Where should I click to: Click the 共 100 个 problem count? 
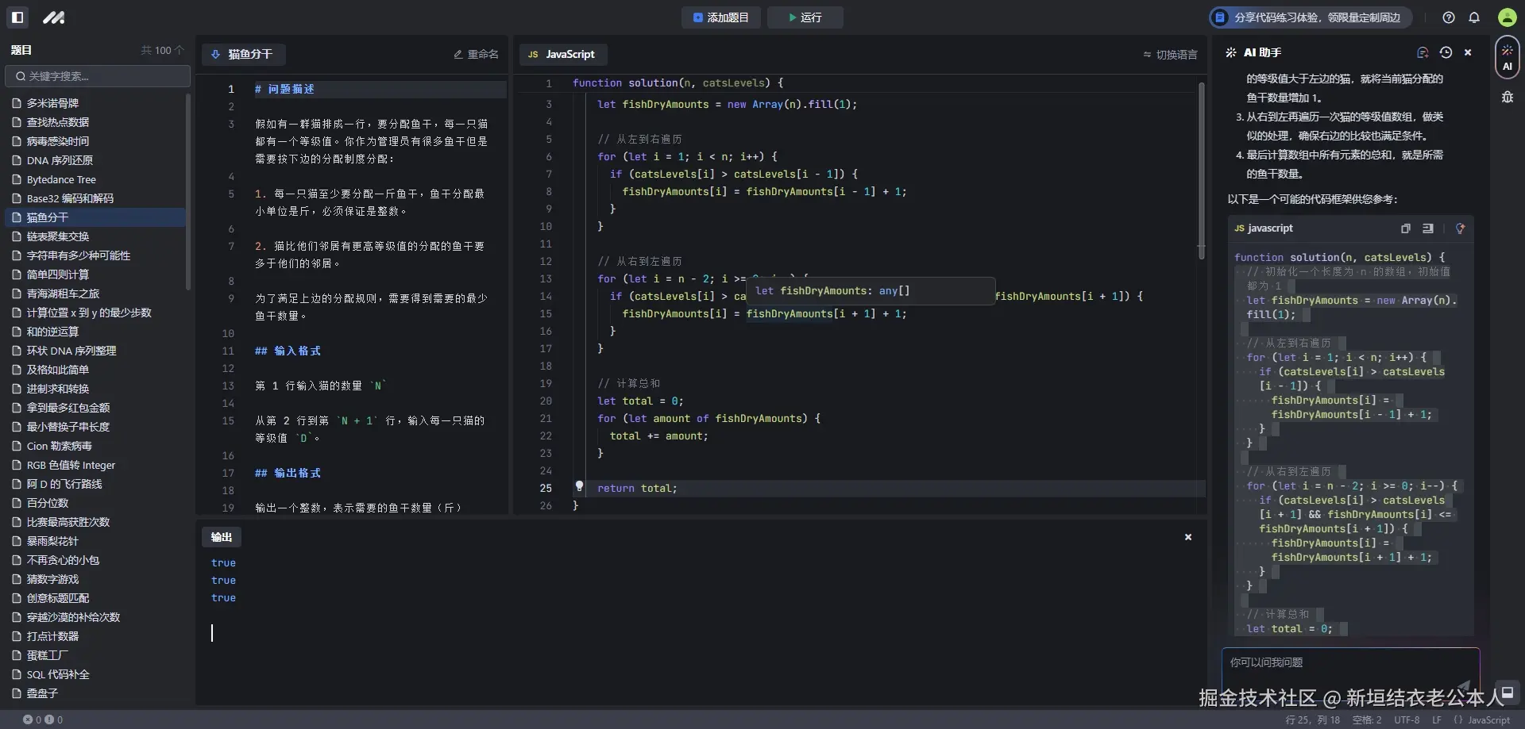pyautogui.click(x=162, y=50)
